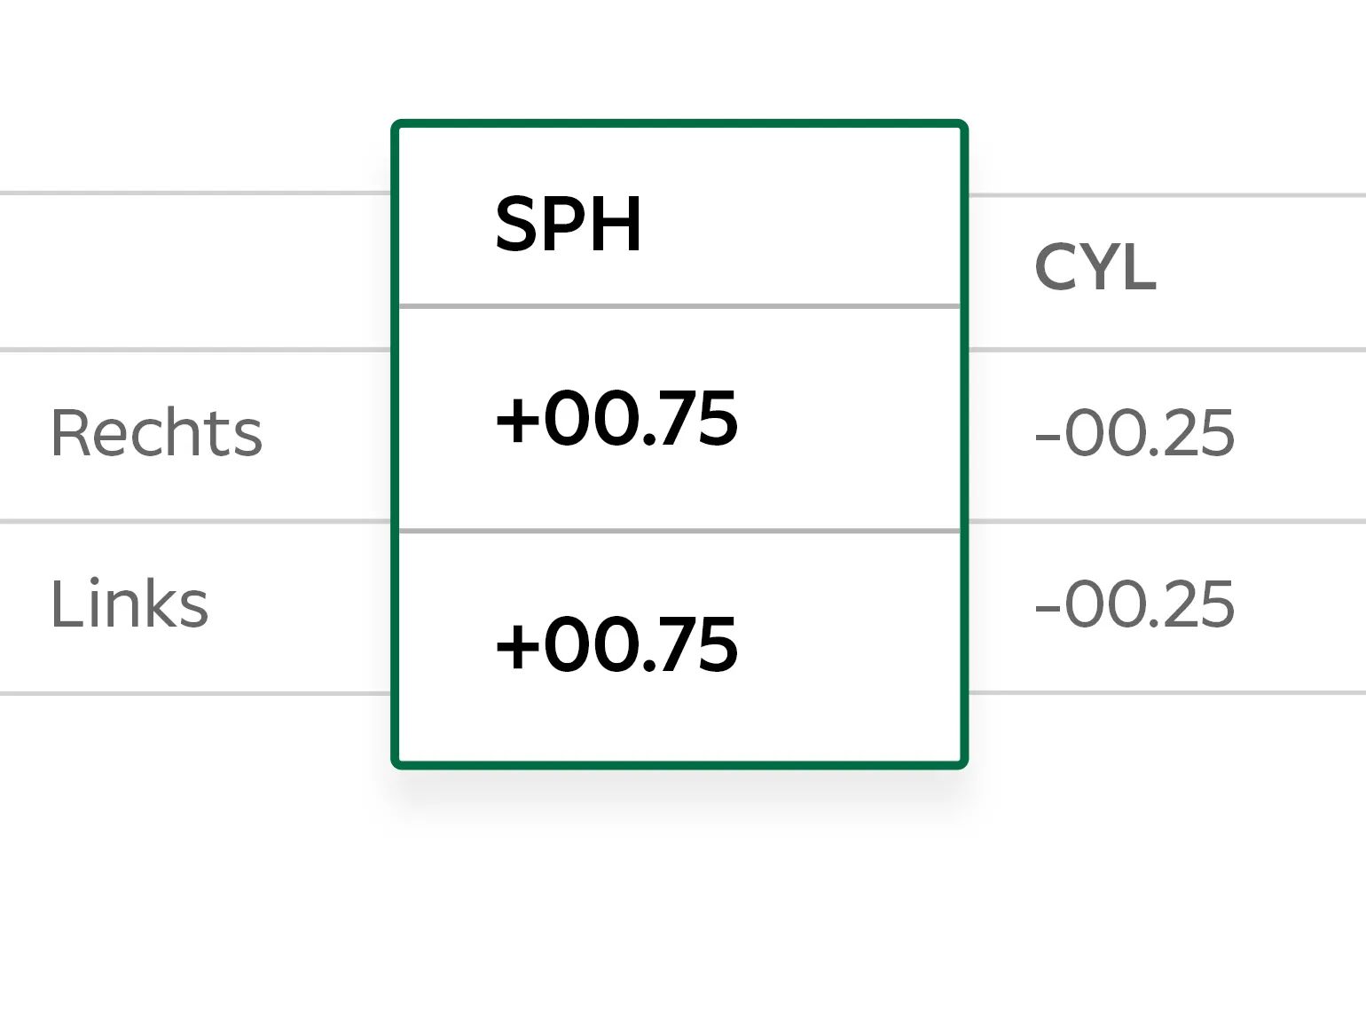The width and height of the screenshot is (1366, 1026).
Task: Select the Links SPH value +00.75
Action: 616,645
